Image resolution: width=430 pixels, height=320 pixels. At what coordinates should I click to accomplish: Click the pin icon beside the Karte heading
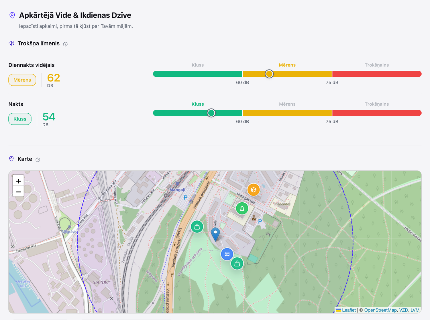coord(11,159)
